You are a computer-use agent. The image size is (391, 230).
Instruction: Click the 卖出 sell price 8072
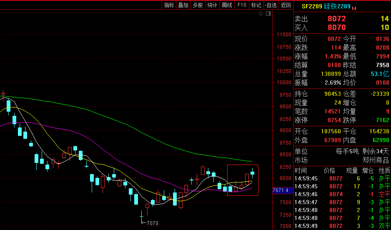[x=336, y=19]
